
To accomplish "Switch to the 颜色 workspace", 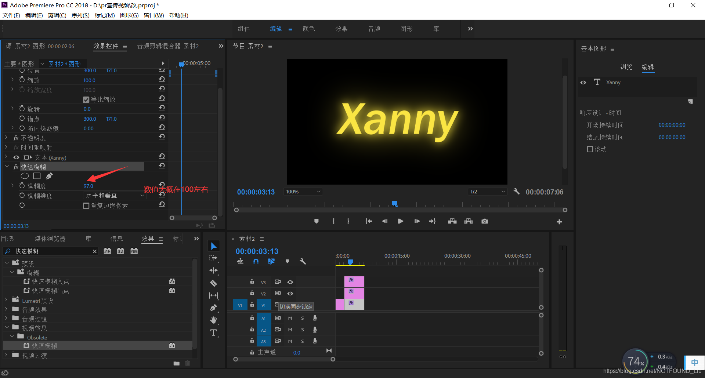I will click(309, 29).
